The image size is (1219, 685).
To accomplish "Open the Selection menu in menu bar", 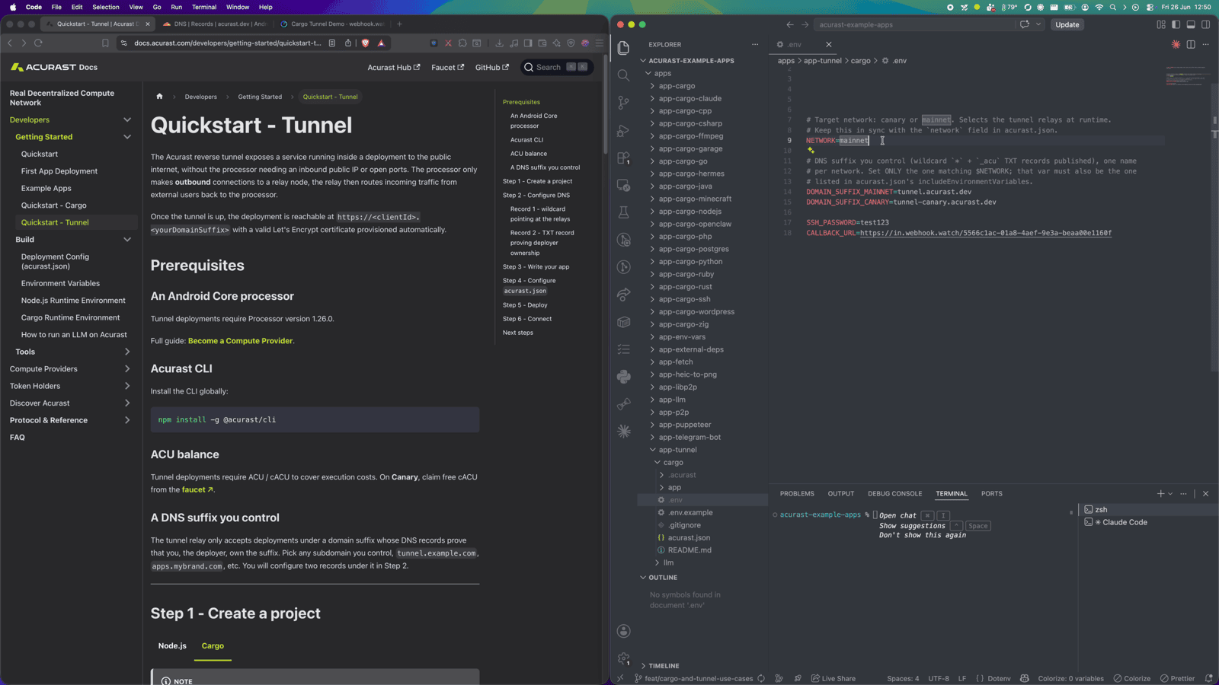I will click(x=106, y=7).
